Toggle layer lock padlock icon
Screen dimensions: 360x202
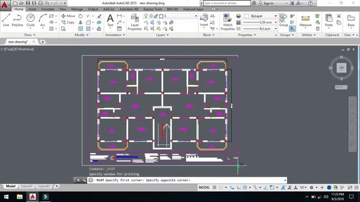(156, 16)
